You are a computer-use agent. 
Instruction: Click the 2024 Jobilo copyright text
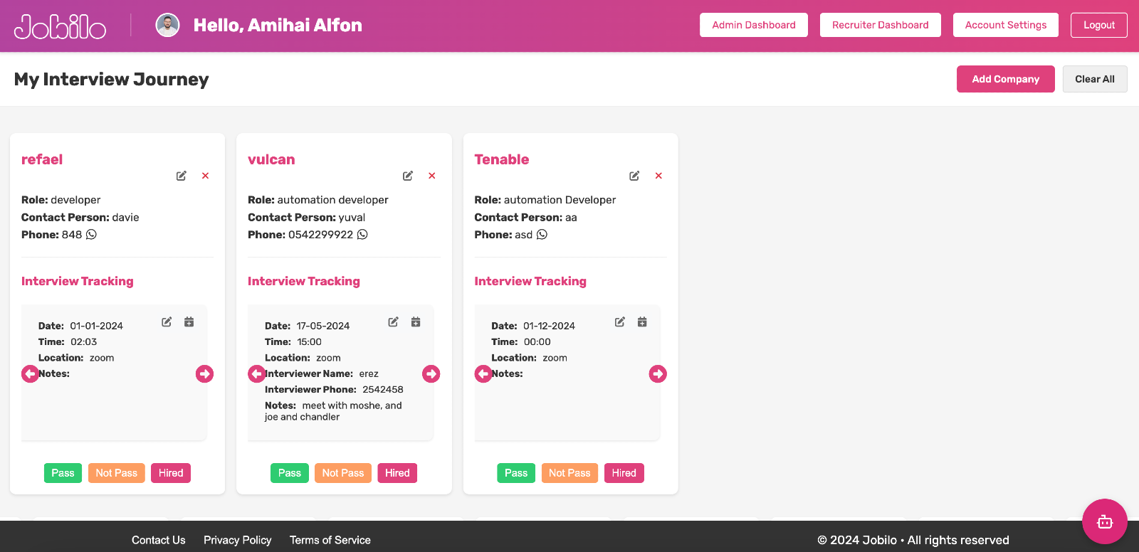[x=913, y=540]
